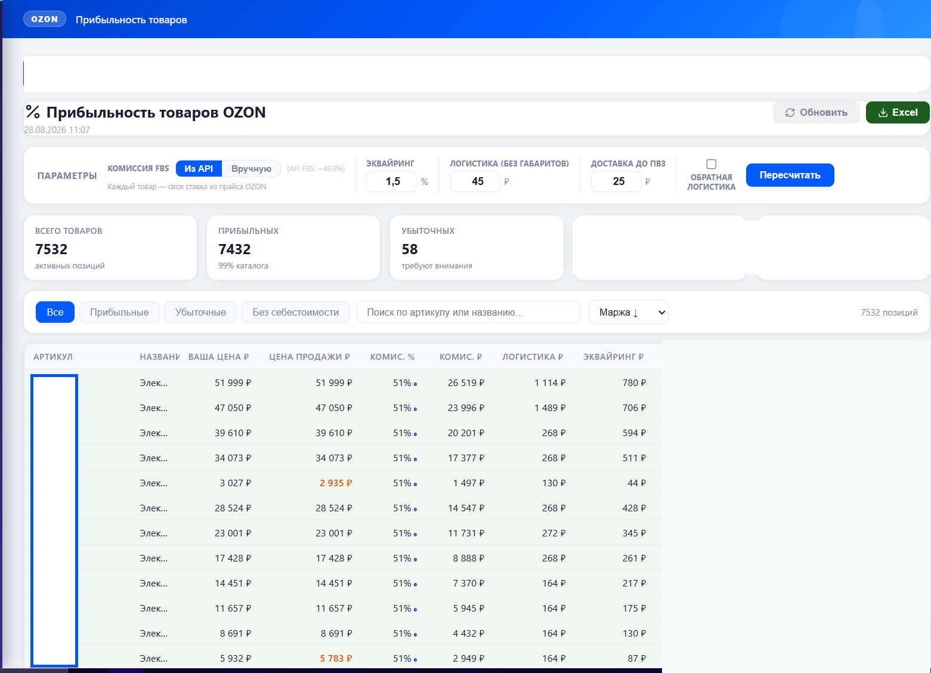Select the Убыточные filter tab
931x673 pixels.
[x=200, y=312]
